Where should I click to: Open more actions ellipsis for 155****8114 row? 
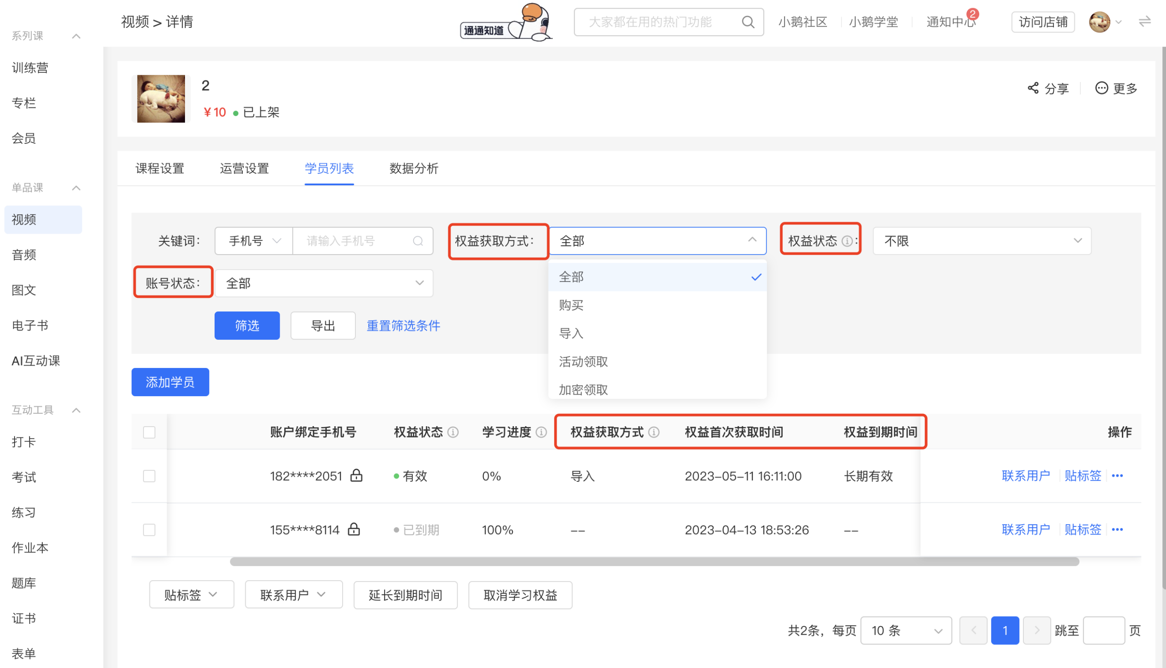(1117, 530)
